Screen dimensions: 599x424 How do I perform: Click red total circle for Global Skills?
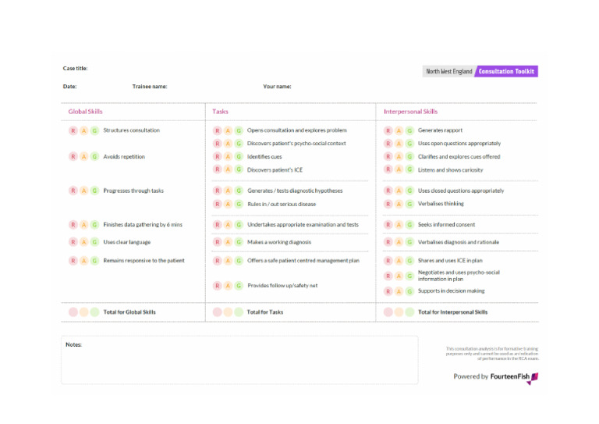pos(73,312)
